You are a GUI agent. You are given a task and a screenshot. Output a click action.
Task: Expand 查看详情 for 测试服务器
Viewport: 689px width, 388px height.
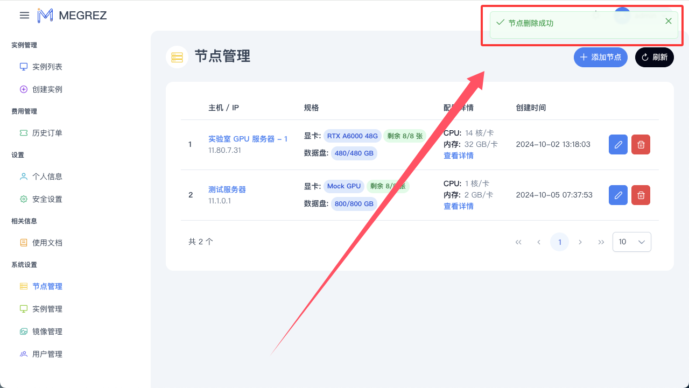pos(458,206)
